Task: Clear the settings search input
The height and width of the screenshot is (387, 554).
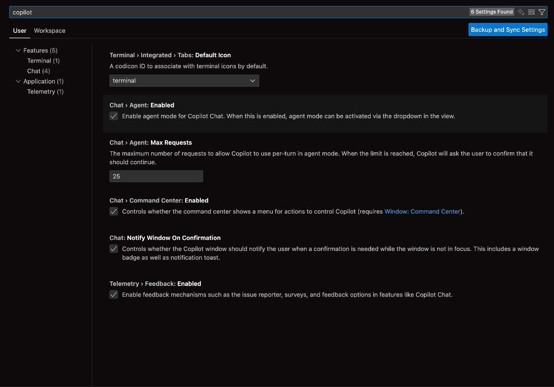Action: pyautogui.click(x=531, y=12)
